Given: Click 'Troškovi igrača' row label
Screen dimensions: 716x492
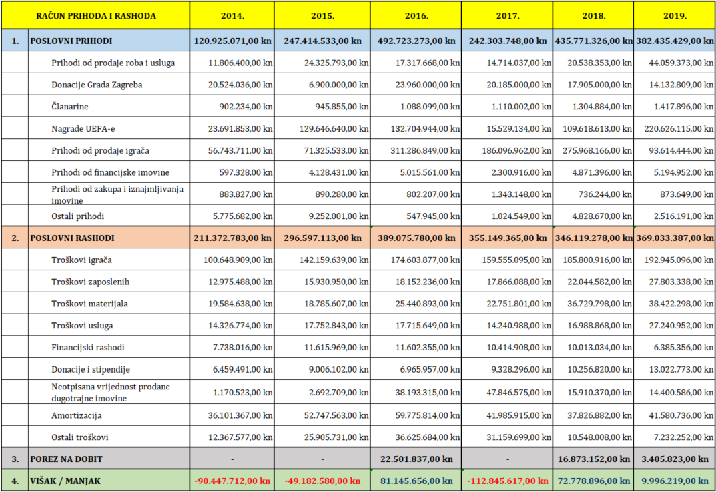Looking at the screenshot, I should pyautogui.click(x=81, y=260).
